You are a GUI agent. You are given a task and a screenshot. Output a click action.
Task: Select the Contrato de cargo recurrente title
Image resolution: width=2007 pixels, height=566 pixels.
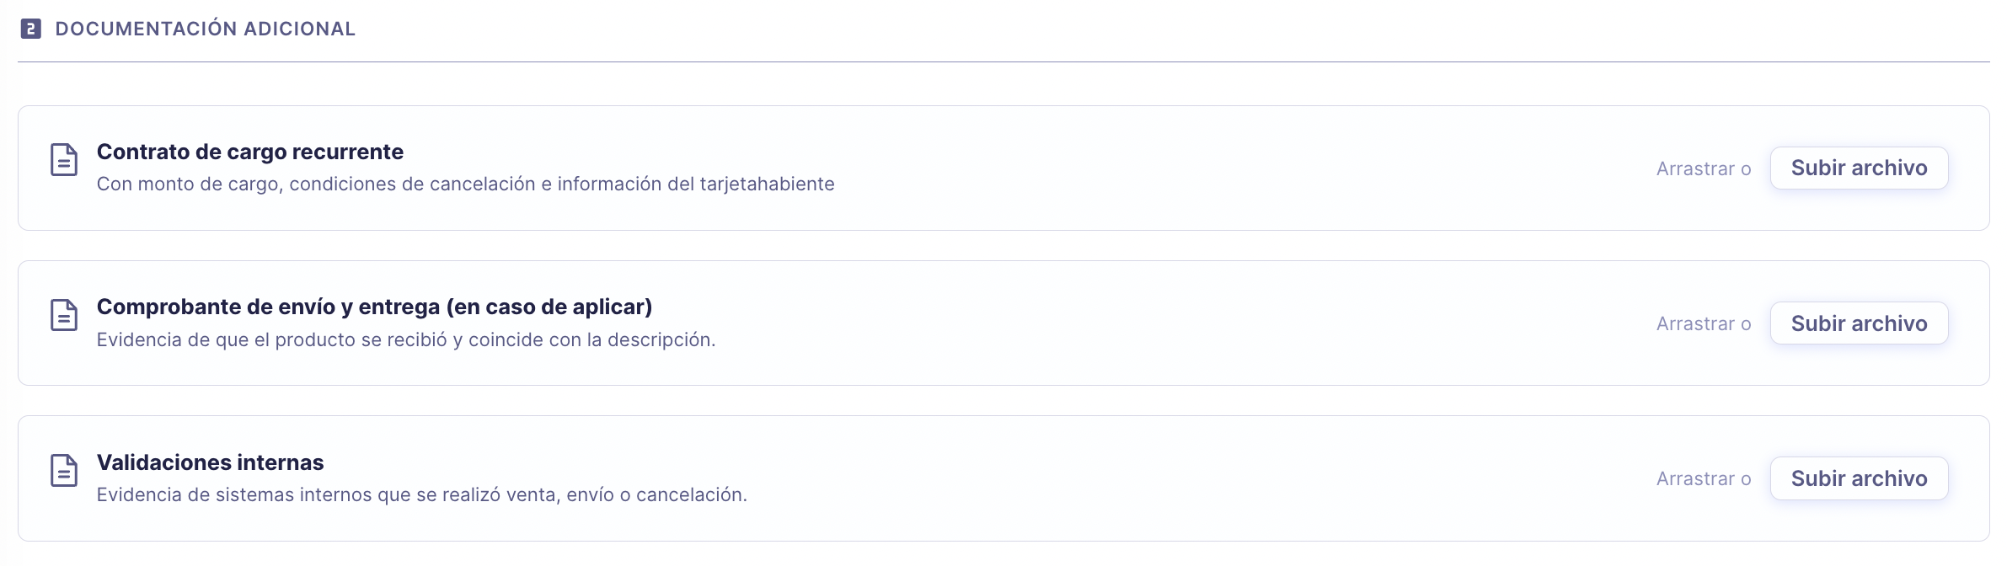[250, 152]
